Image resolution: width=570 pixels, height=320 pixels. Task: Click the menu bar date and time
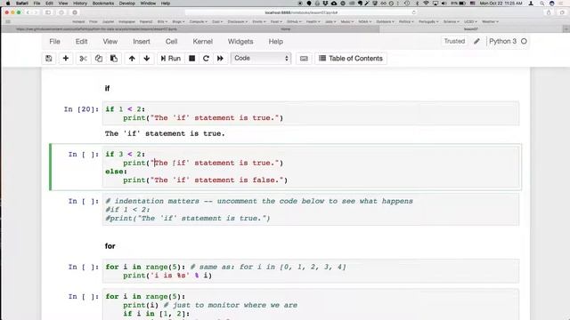tap(501, 4)
